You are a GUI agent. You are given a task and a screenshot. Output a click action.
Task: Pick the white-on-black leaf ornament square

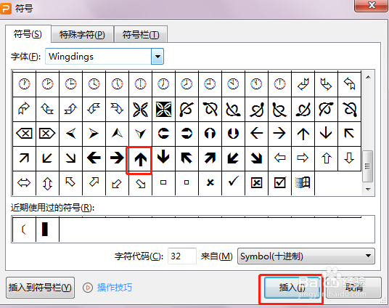point(163,109)
